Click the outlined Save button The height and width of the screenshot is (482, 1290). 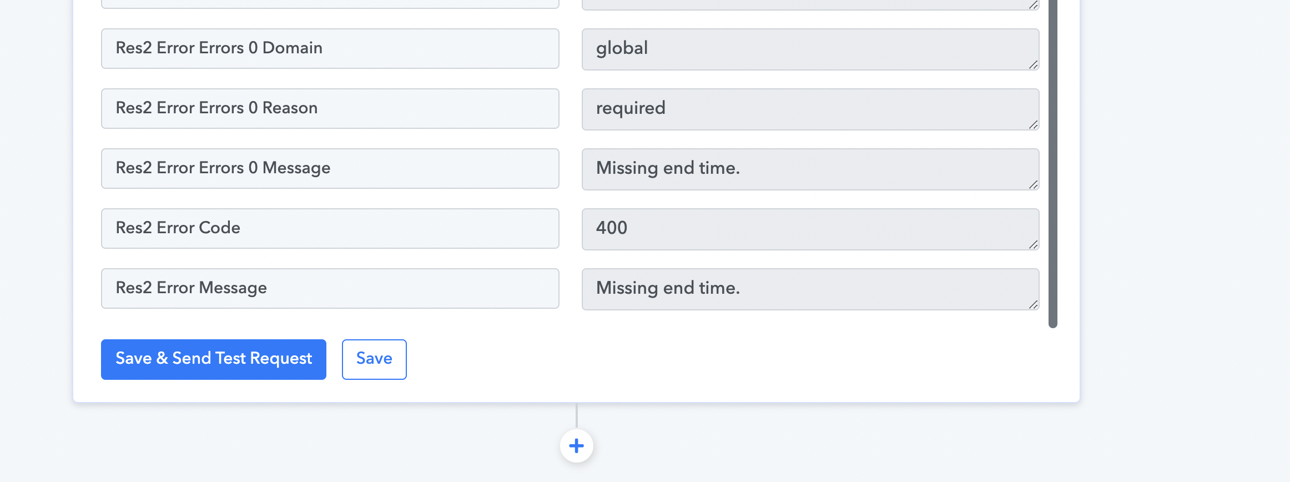pos(374,359)
